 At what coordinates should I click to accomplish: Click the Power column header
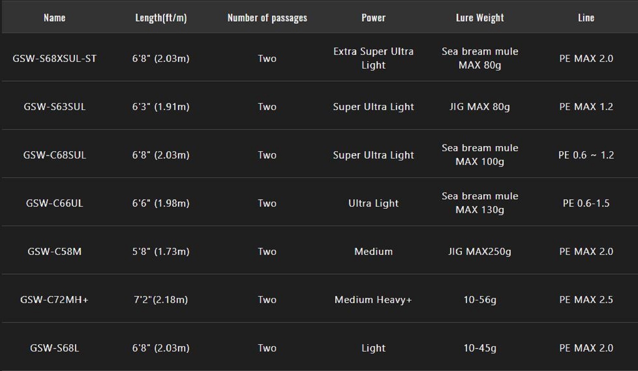click(373, 18)
